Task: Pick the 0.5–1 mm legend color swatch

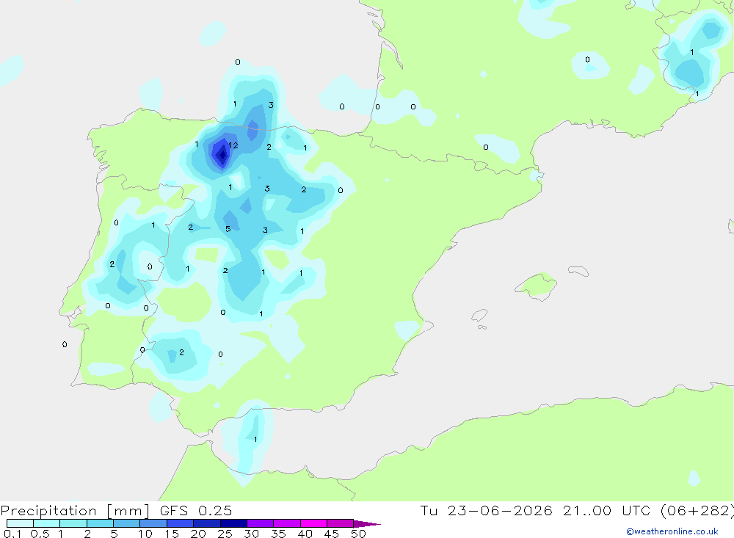Action: pyautogui.click(x=46, y=523)
